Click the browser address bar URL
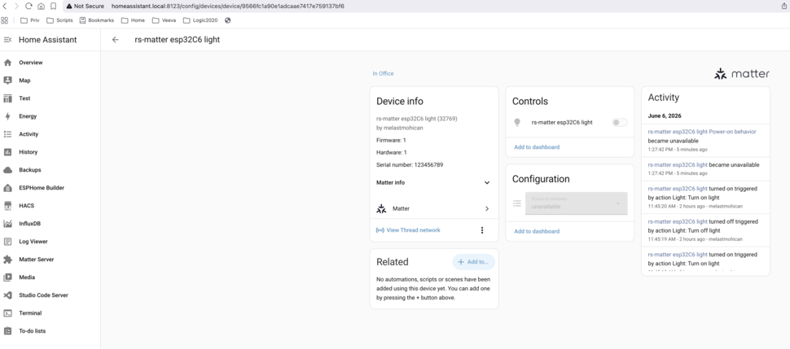 coord(228,6)
